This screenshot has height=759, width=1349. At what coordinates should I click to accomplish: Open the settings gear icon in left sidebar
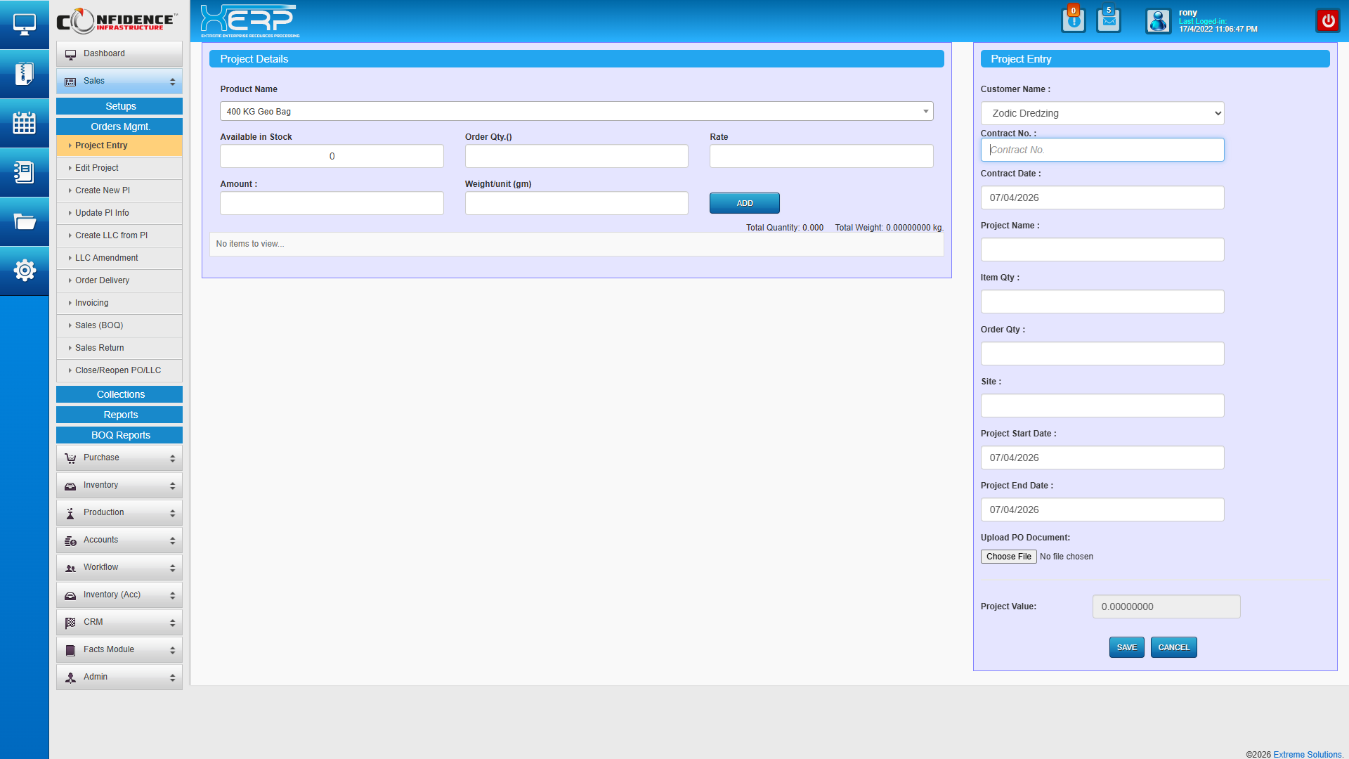point(25,271)
